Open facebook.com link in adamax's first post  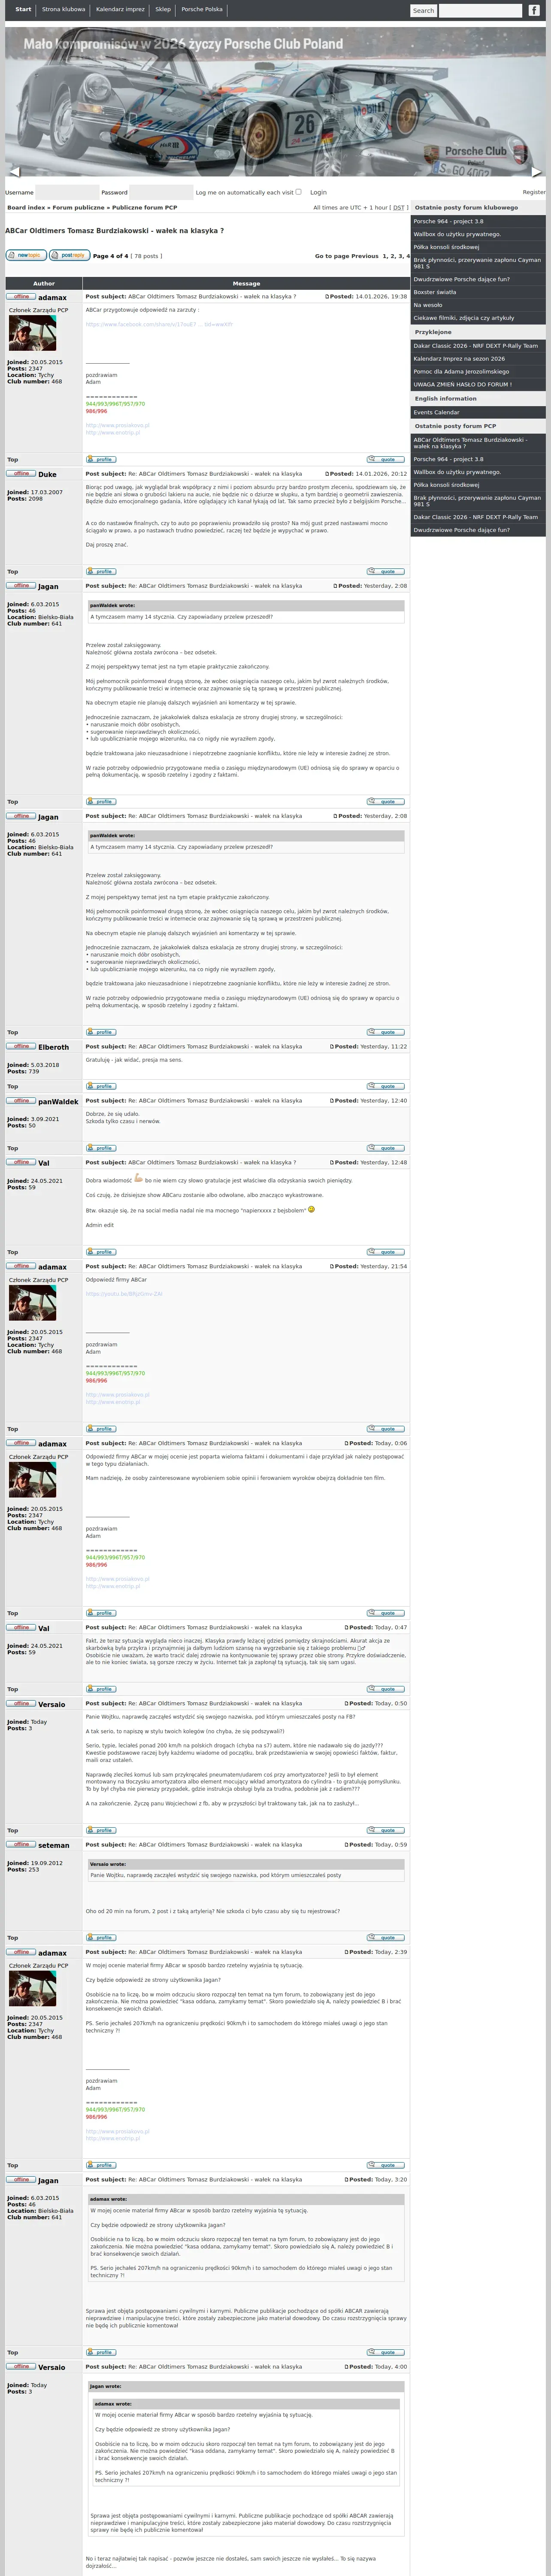[159, 324]
